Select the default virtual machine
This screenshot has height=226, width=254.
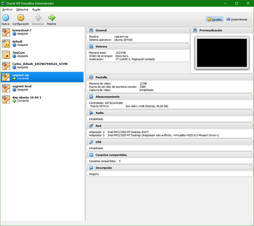[x=42, y=43]
